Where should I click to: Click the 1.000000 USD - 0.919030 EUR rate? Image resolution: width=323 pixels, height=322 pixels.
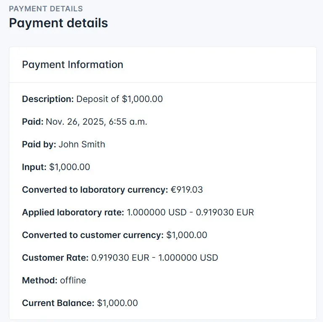point(190,212)
